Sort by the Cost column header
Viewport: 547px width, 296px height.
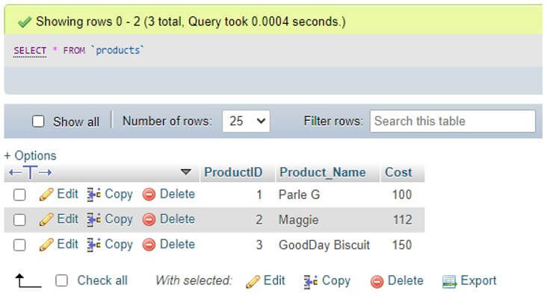point(398,172)
